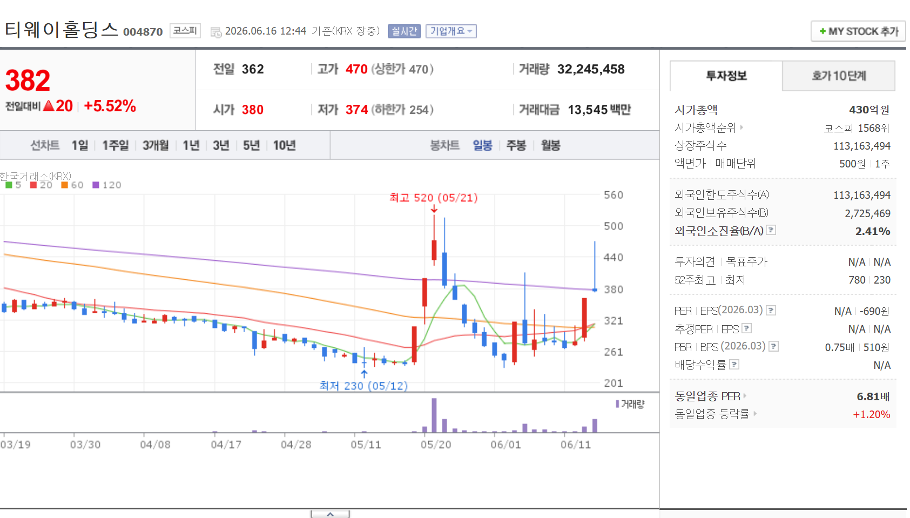Screen dimensions: 910x518
Task: Collapse the chart with the bottom arrow handle
Action: tap(330, 514)
